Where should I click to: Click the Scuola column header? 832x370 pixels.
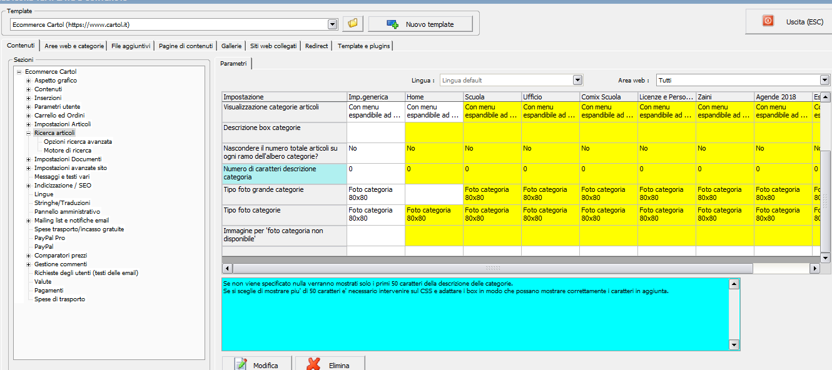point(492,97)
